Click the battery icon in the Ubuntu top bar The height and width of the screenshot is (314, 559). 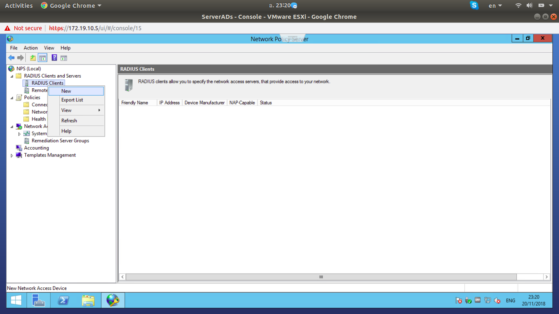pos(541,5)
